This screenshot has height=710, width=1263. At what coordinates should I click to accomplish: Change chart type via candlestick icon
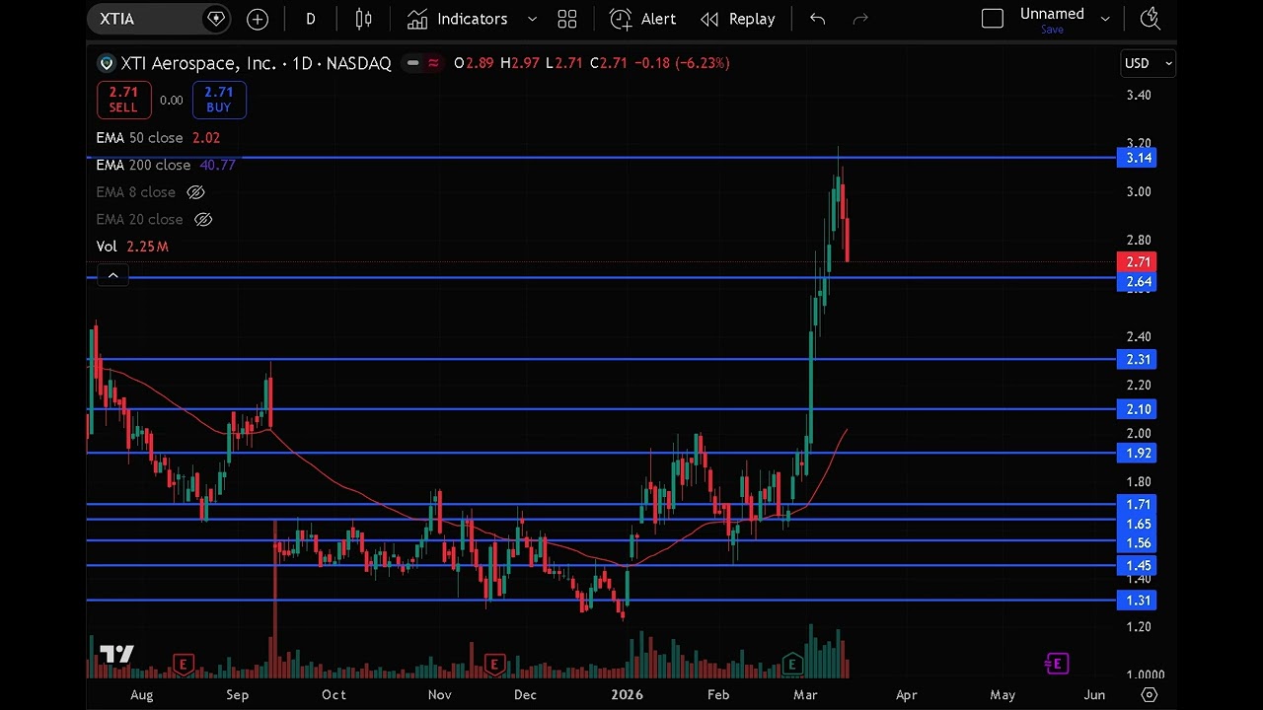coord(363,19)
